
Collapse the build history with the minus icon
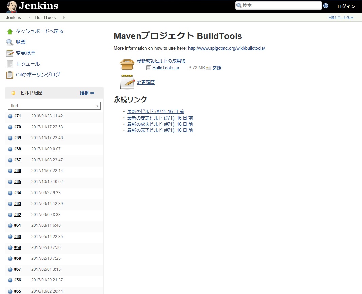point(92,93)
